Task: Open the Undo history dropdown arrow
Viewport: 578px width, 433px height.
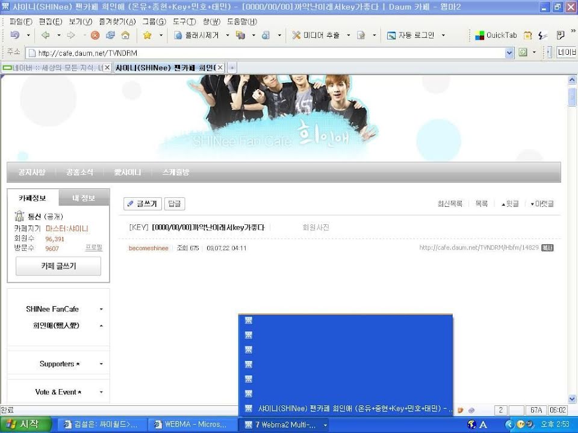Action: (28, 35)
